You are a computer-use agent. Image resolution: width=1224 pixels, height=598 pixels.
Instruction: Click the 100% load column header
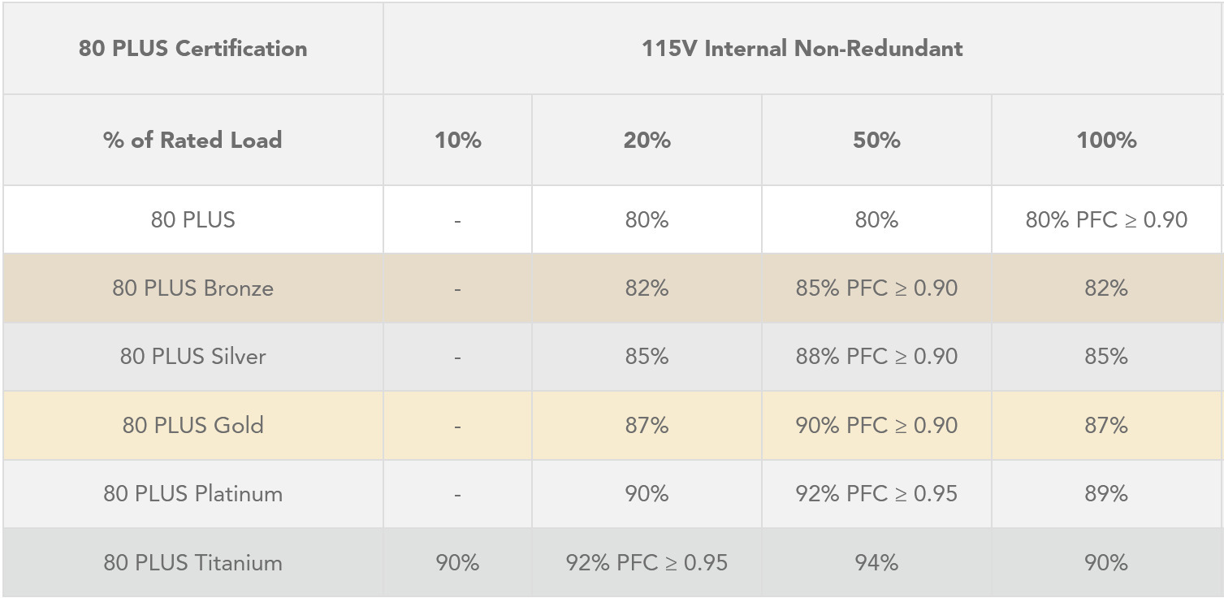(x=1106, y=140)
